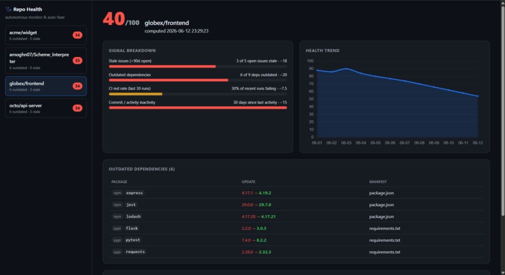Click the PACKAGE column header
Screen dimensions: 505x275
[x=119, y=182]
